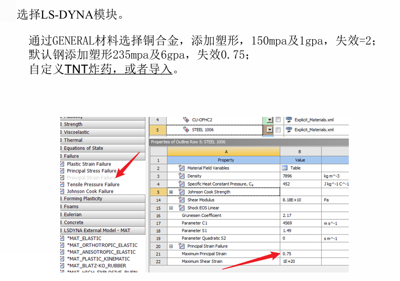
Task: Select the Maximum Principal Strain value 0.75
Action: [x=287, y=254]
